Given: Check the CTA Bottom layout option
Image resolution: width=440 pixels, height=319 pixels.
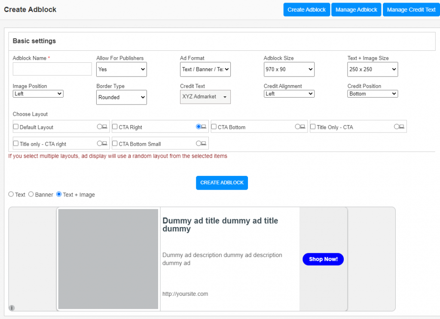Looking at the screenshot, I should tap(214, 126).
